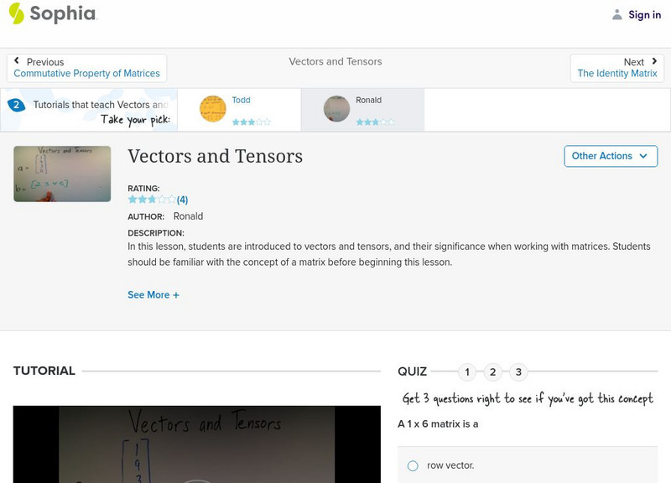Viewport: 671px width, 483px height.
Task: Expand the description with See More
Action: tap(153, 294)
